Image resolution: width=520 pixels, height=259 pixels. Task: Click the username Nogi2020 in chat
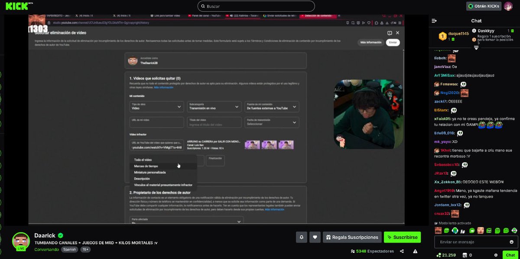[450, 93]
